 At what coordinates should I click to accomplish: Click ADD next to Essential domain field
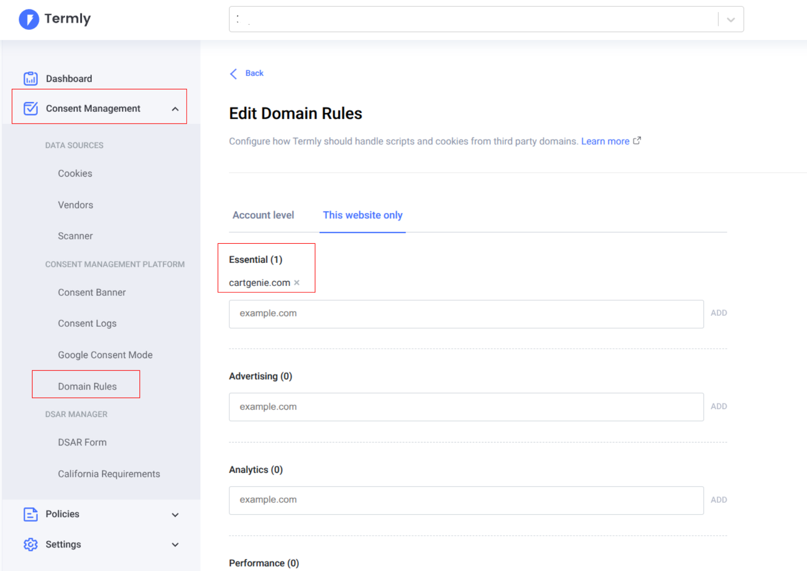pos(719,313)
